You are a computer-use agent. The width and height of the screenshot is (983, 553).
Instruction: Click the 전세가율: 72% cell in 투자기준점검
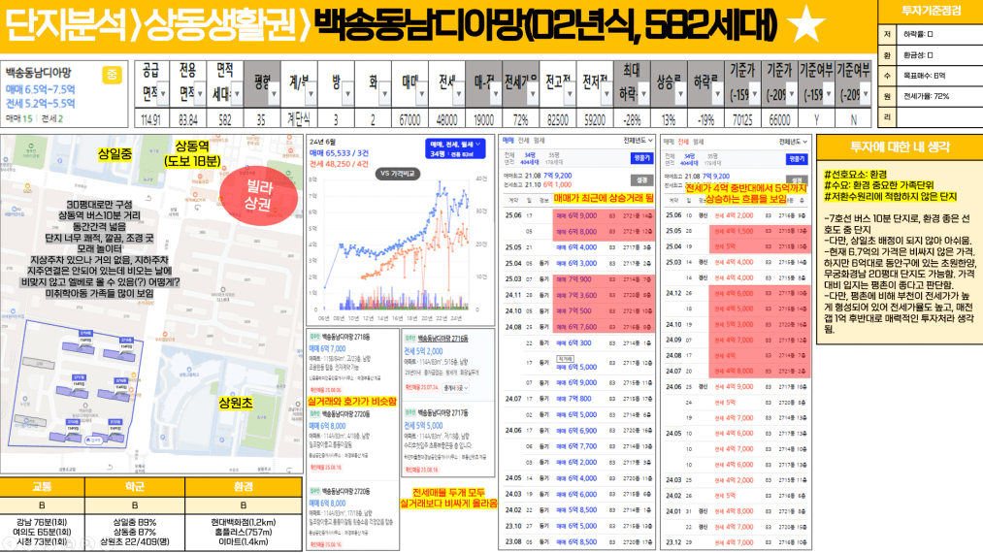pos(940,97)
